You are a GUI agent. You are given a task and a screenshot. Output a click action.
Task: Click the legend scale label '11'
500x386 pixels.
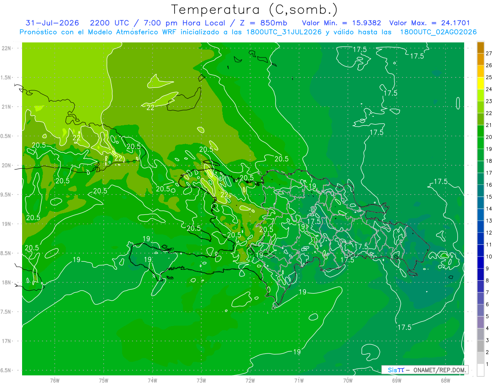(489, 244)
